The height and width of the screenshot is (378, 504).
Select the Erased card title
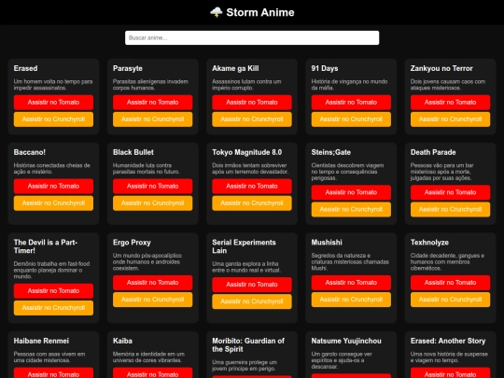pyautogui.click(x=25, y=68)
